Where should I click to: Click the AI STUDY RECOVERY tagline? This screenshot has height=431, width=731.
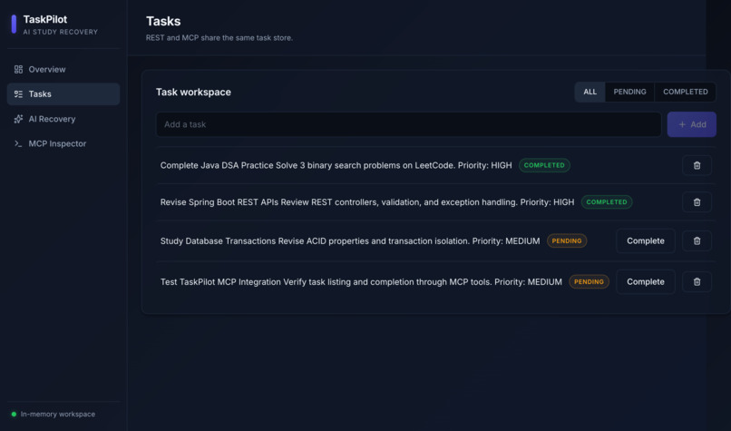(x=61, y=32)
